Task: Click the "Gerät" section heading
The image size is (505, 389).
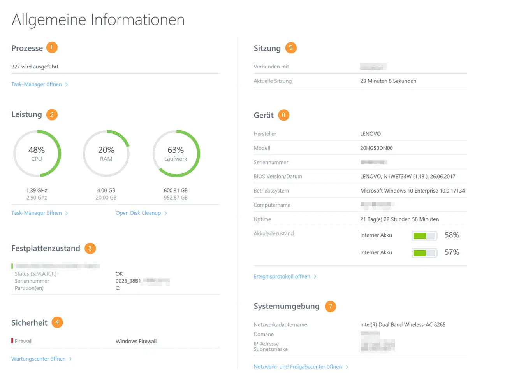Action: pyautogui.click(x=264, y=116)
